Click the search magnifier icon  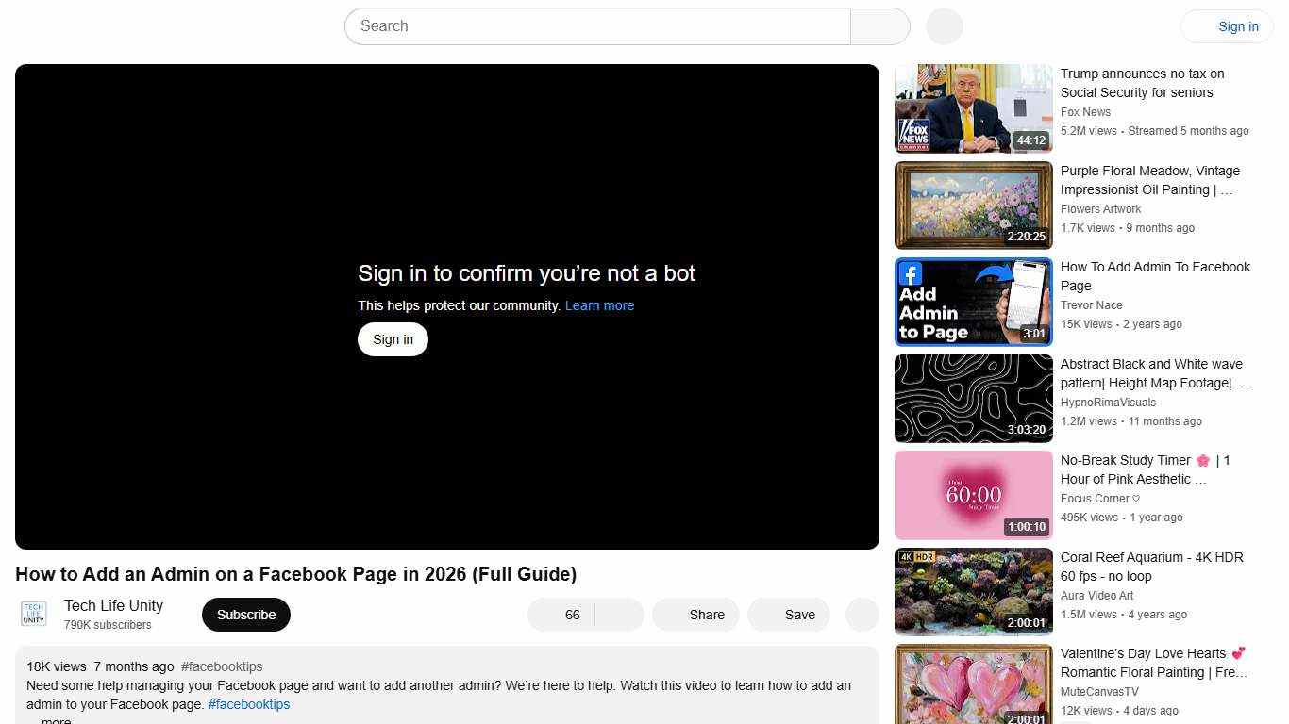pos(879,26)
